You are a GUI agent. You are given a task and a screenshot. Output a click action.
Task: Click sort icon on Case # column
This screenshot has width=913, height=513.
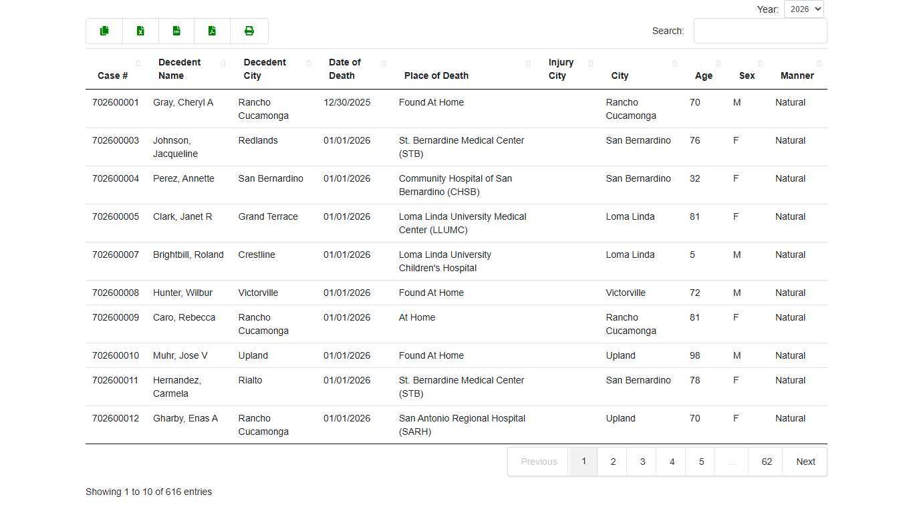(x=138, y=63)
